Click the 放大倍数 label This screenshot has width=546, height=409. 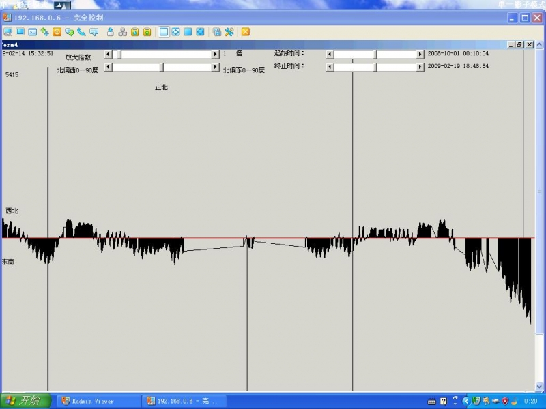[x=78, y=57]
